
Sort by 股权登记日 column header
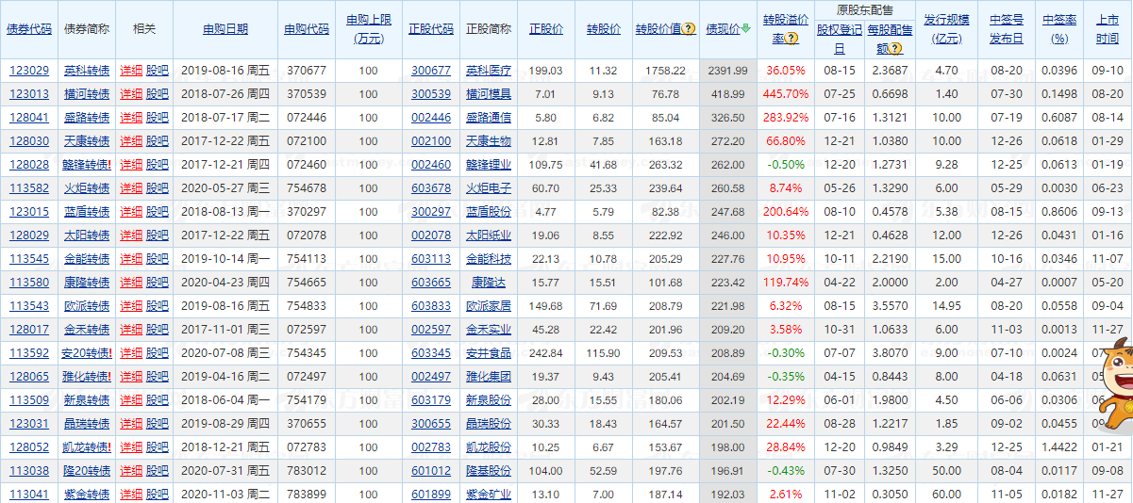(x=839, y=40)
